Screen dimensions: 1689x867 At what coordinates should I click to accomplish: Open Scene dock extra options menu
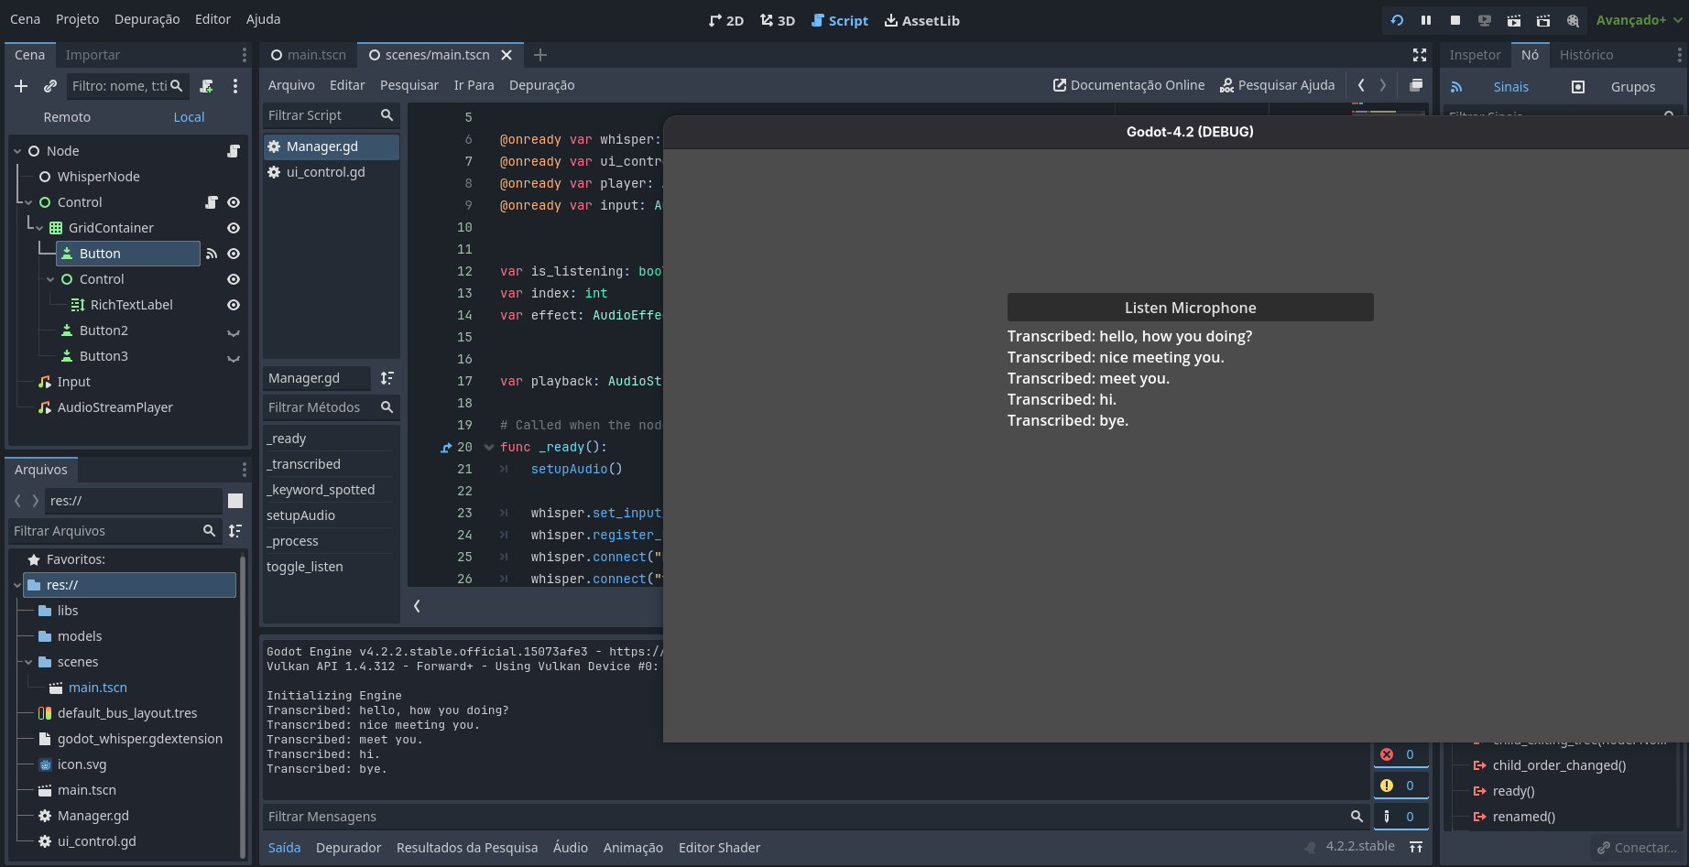(x=235, y=86)
